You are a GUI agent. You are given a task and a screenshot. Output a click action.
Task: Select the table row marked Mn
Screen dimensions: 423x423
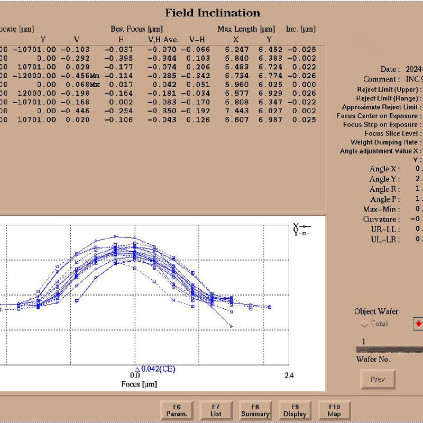coord(159,76)
